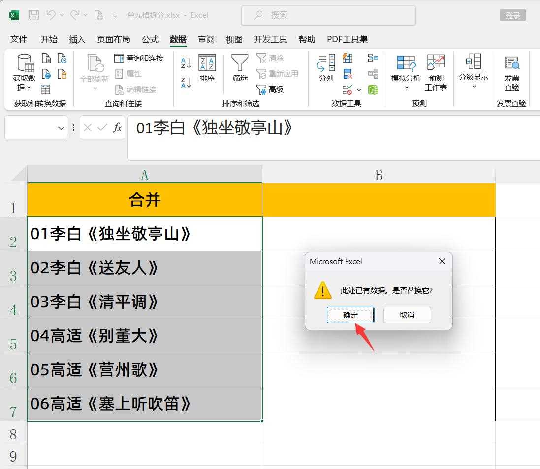Screen dimensions: 540x469
Task: Click the From Table/Range icon
Action: click(45, 89)
